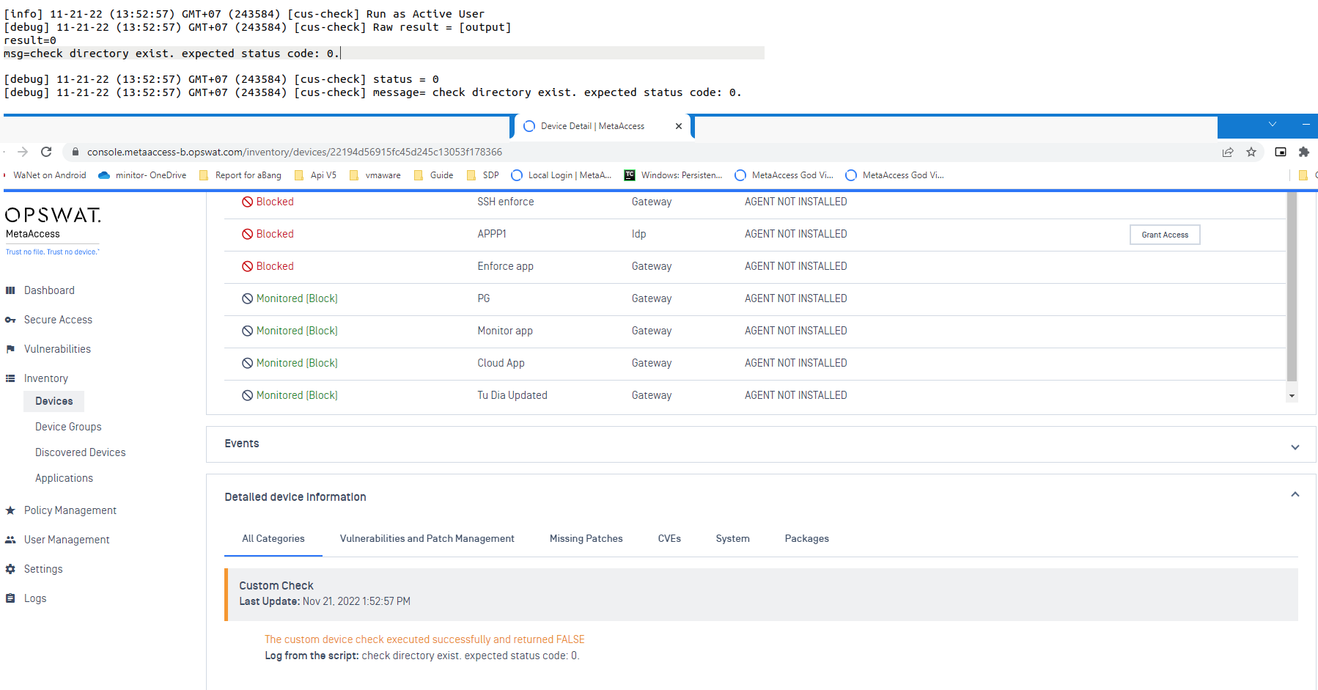Click blocked icon in APPP1 row

[x=248, y=234]
